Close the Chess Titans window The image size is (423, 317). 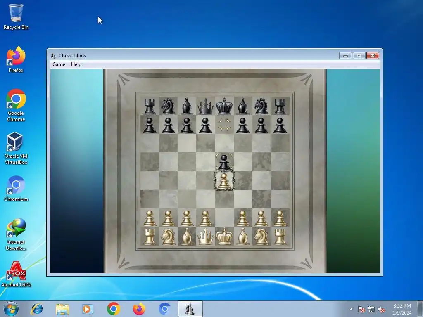click(x=373, y=56)
